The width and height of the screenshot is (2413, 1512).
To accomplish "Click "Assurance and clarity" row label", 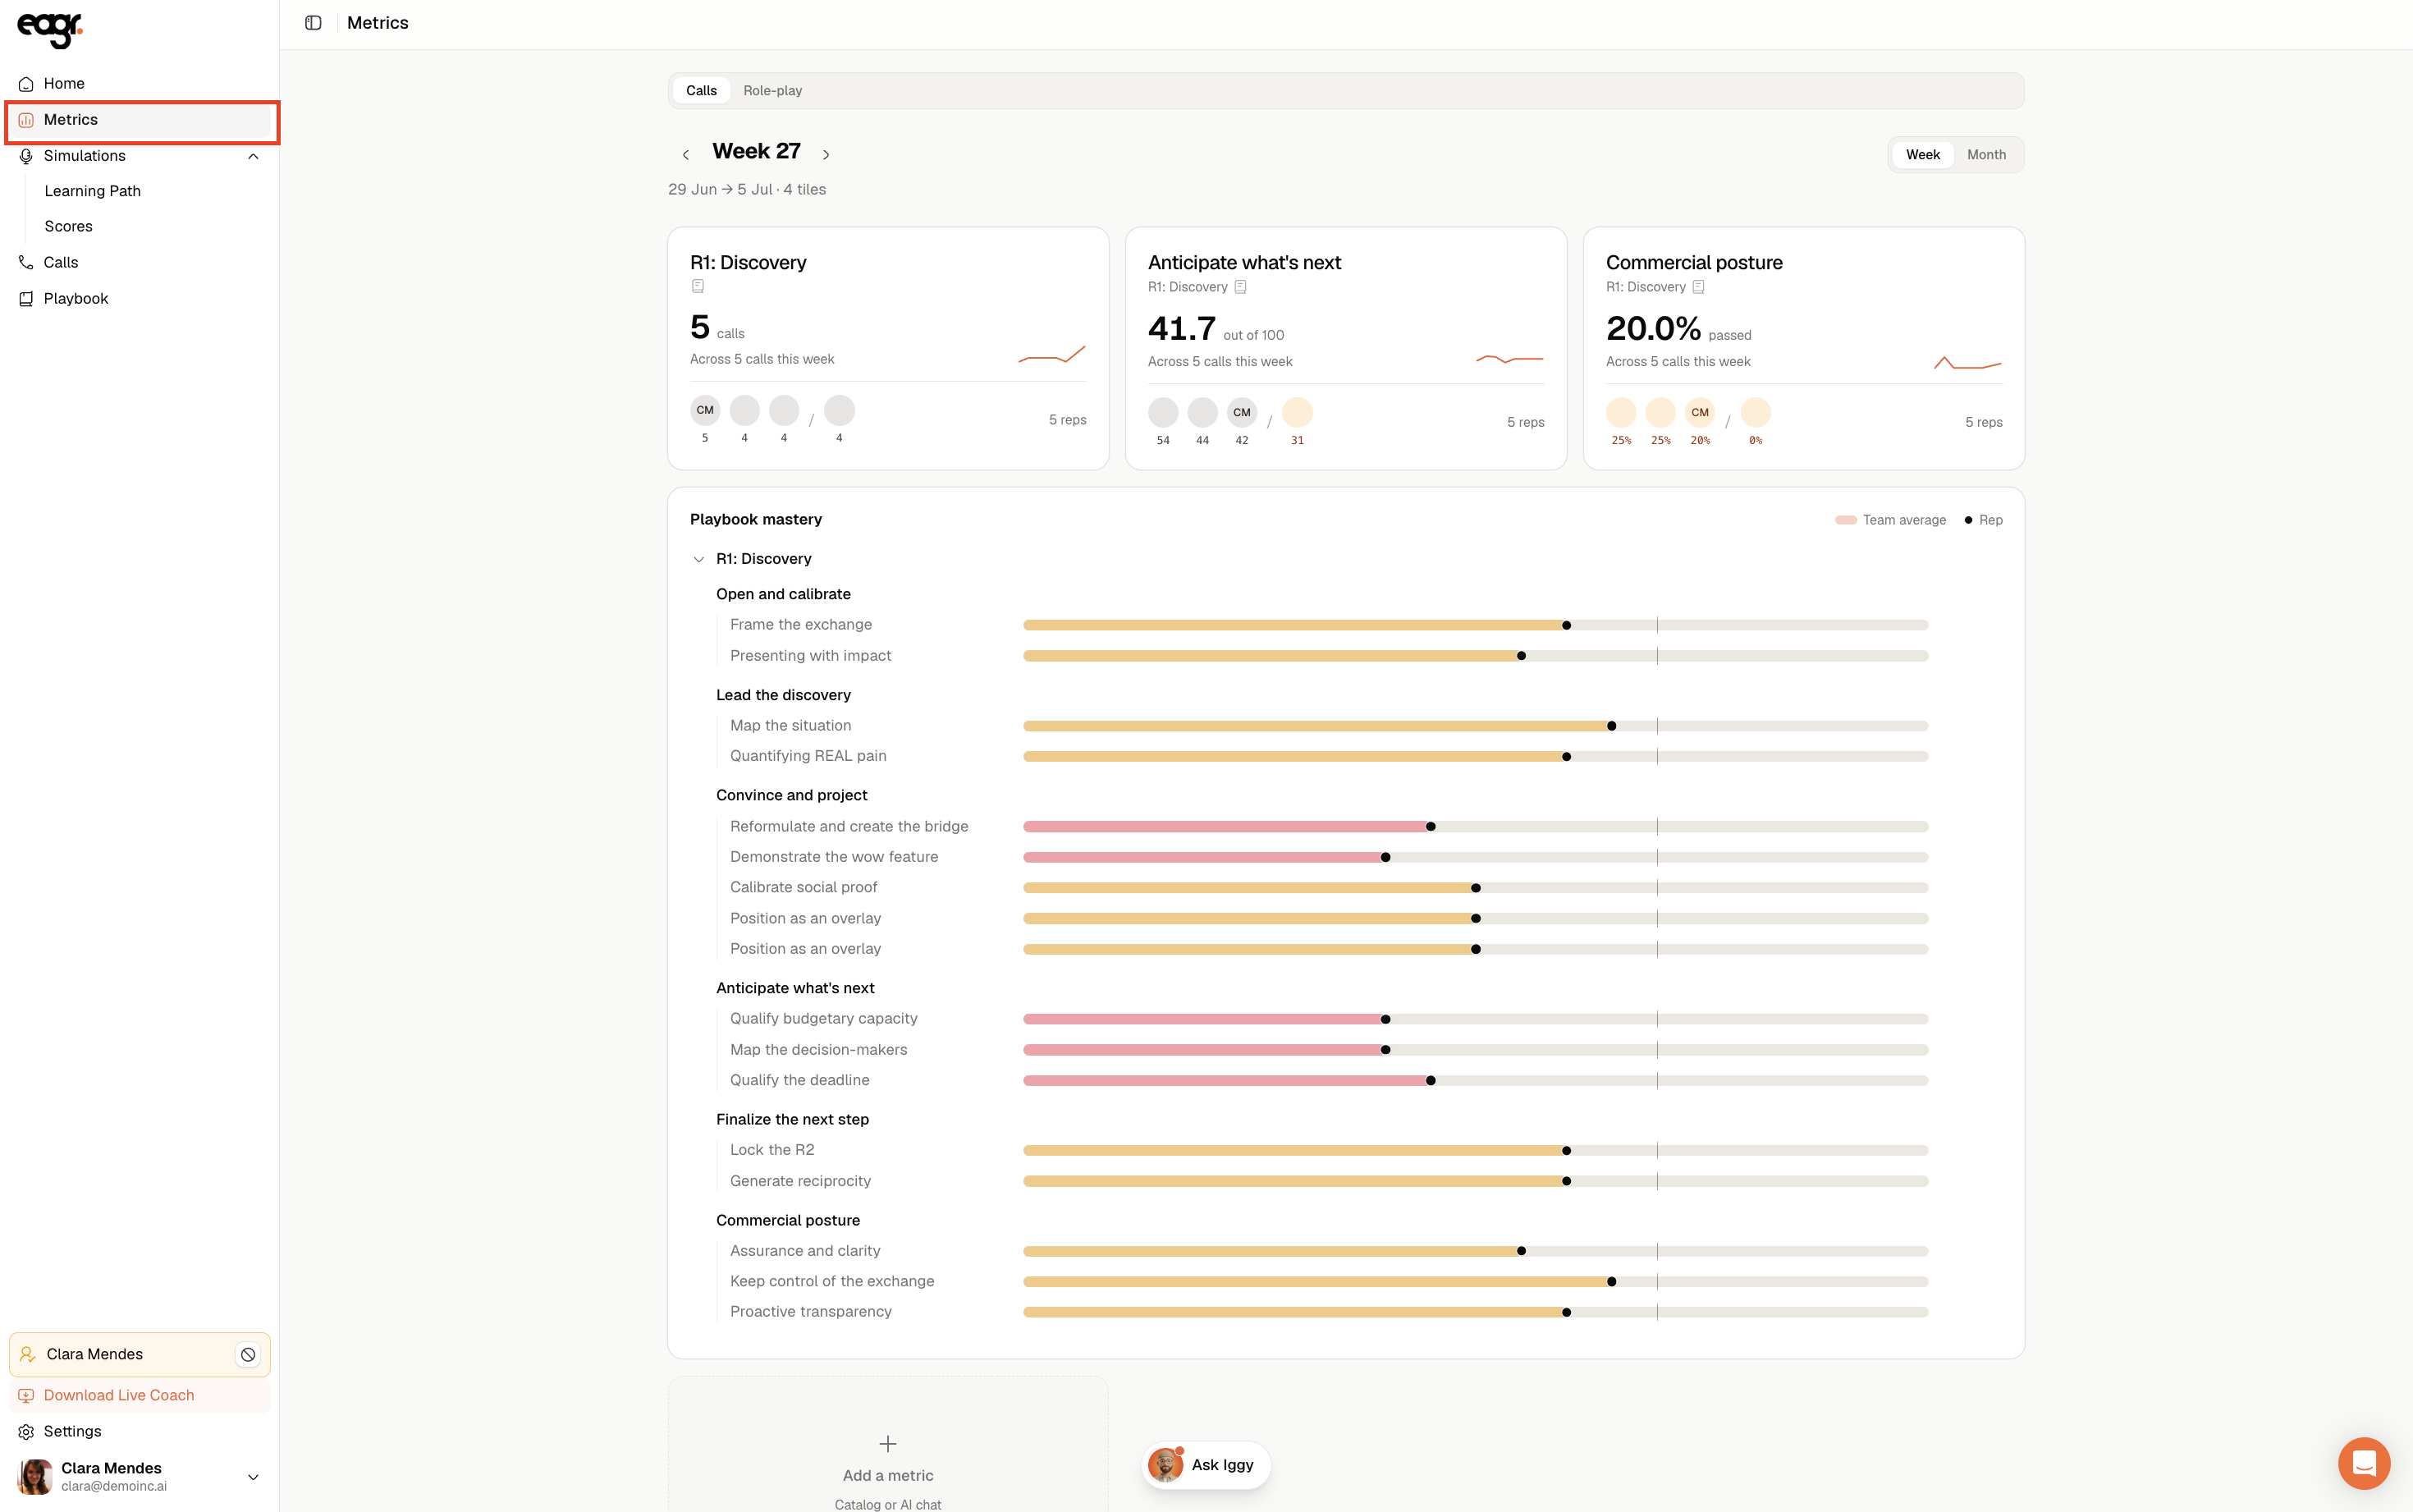I will point(804,1251).
